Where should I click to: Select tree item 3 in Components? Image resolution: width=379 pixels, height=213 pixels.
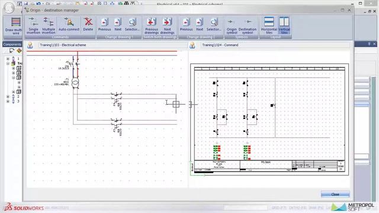18,101
